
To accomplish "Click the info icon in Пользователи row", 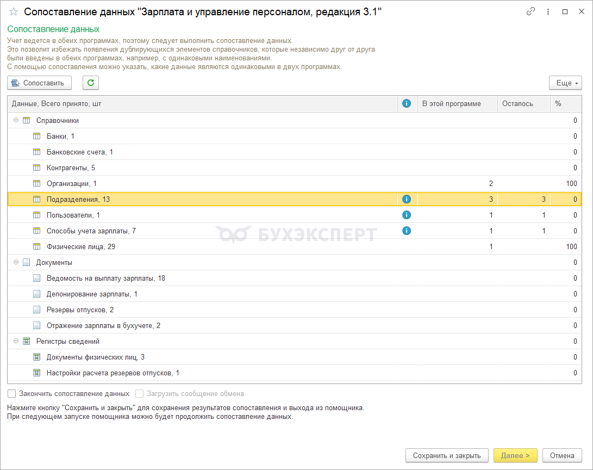I will (x=407, y=215).
